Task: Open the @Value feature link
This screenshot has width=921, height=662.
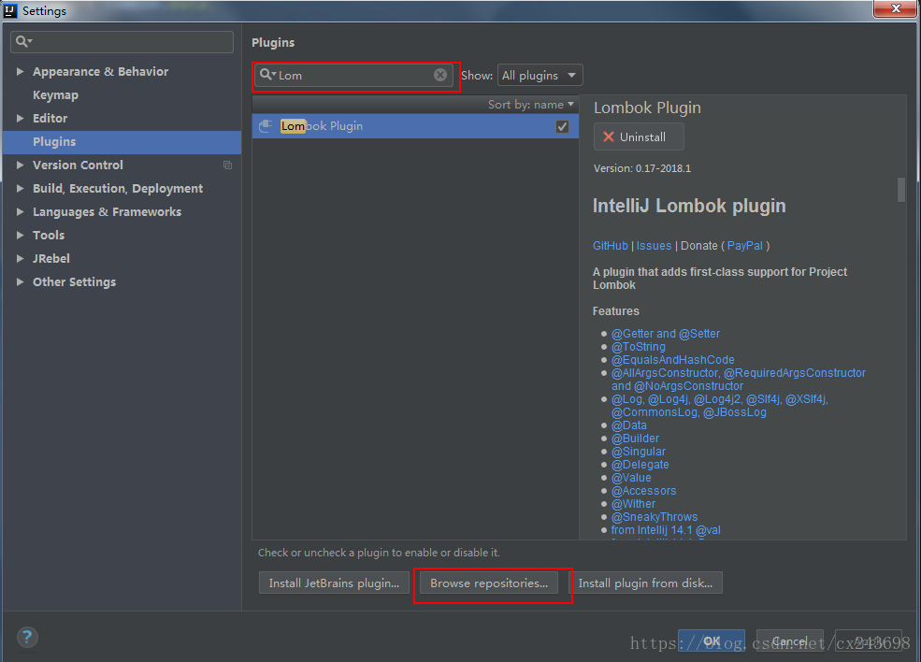Action: pyautogui.click(x=631, y=478)
